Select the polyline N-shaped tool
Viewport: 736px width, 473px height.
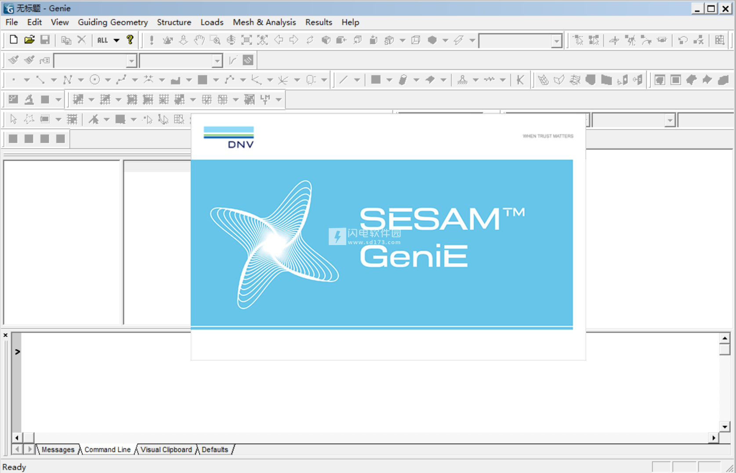(67, 79)
